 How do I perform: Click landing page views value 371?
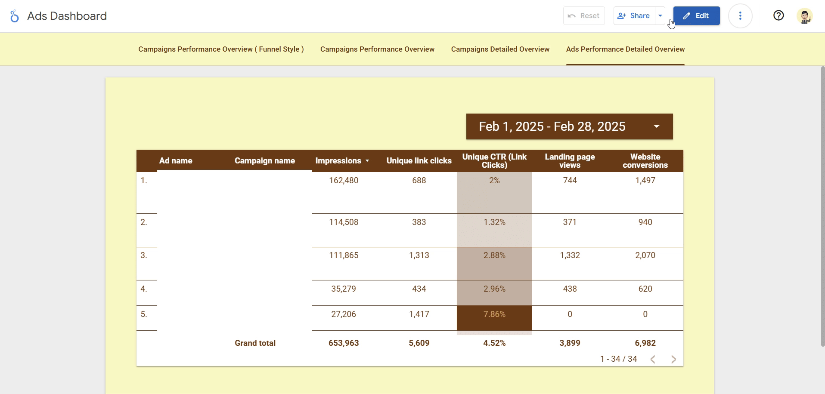[570, 222]
